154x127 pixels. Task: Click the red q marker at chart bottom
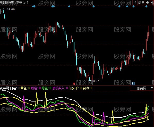click(x=74, y=83)
